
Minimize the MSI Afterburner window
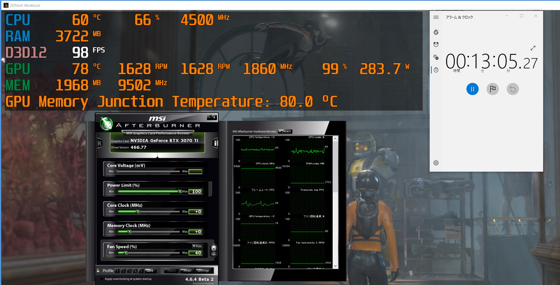(x=208, y=117)
